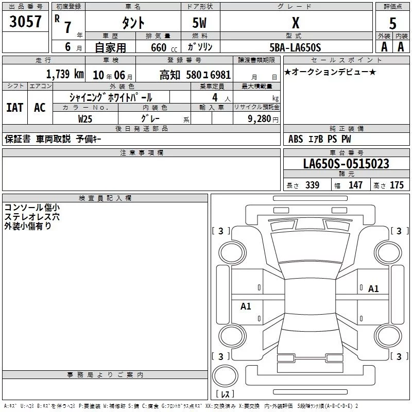Click the car name タント
The width and height of the screenshot is (412, 412).
pos(132,23)
